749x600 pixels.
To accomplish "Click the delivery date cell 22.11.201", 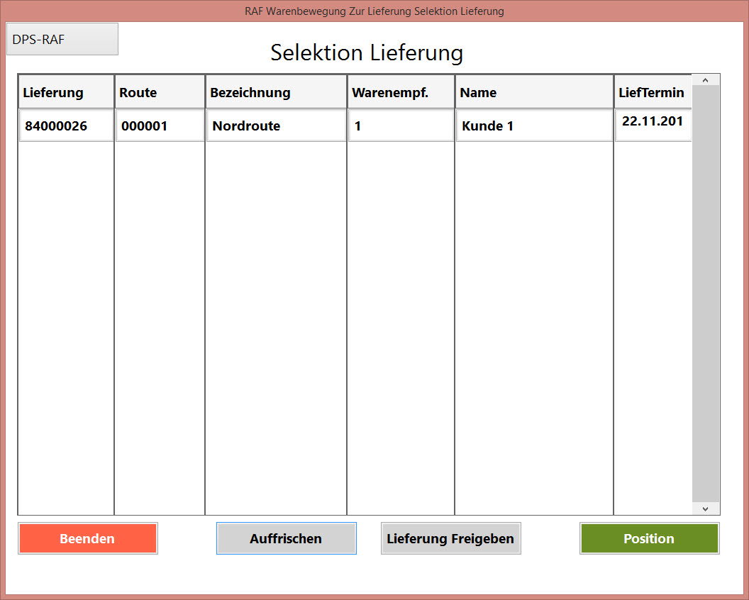I will 653,125.
